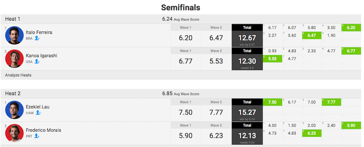Follow Ezekiel Lau via add-person icon
Image resolution: width=364 pixels, height=147 pixels.
pyautogui.click(x=38, y=113)
